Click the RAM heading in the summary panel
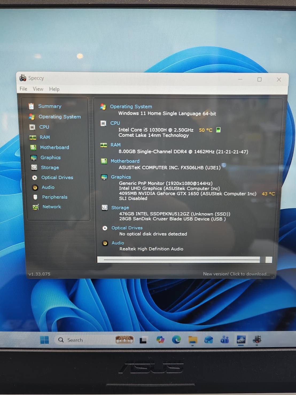The image size is (296, 395). pyautogui.click(x=116, y=145)
